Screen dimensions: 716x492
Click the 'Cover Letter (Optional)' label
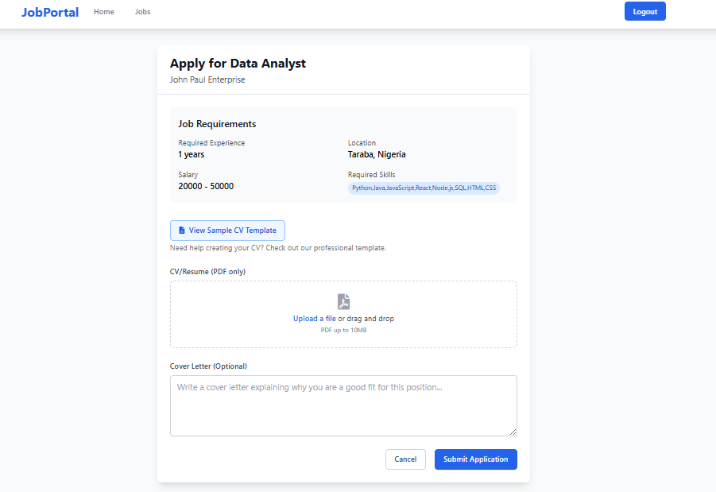[208, 366]
